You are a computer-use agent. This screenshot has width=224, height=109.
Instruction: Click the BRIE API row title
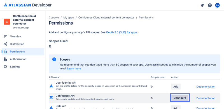click(x=61, y=106)
